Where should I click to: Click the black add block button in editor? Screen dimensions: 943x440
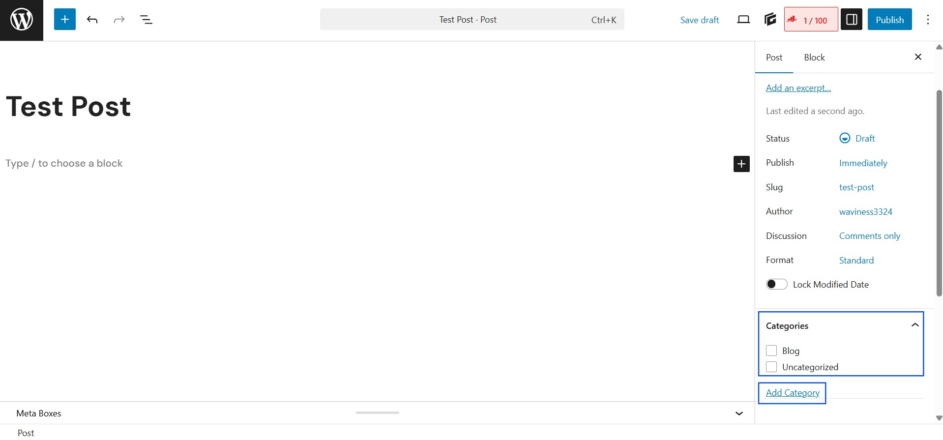tap(741, 164)
